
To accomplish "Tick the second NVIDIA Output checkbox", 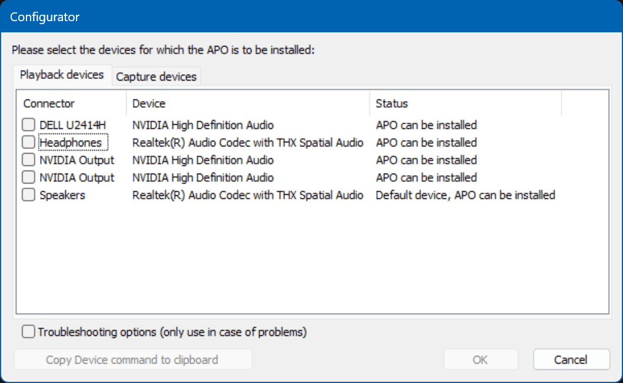I will coord(28,178).
